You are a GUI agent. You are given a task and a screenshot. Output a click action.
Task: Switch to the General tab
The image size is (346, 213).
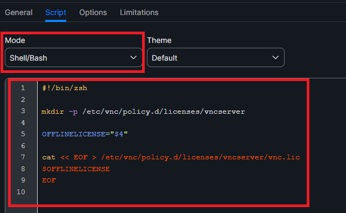pyautogui.click(x=19, y=12)
